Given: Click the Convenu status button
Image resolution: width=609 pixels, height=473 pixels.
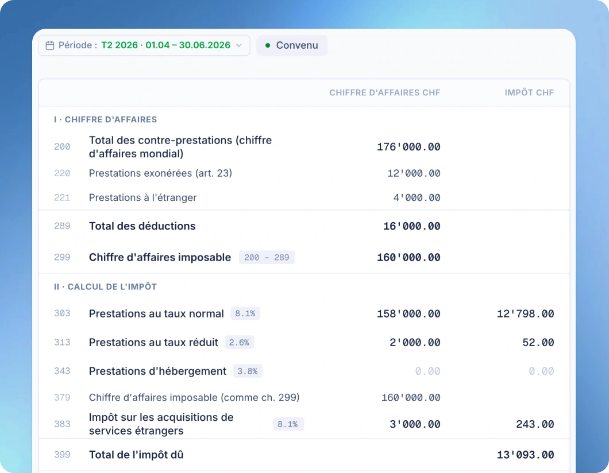Looking at the screenshot, I should [x=292, y=45].
